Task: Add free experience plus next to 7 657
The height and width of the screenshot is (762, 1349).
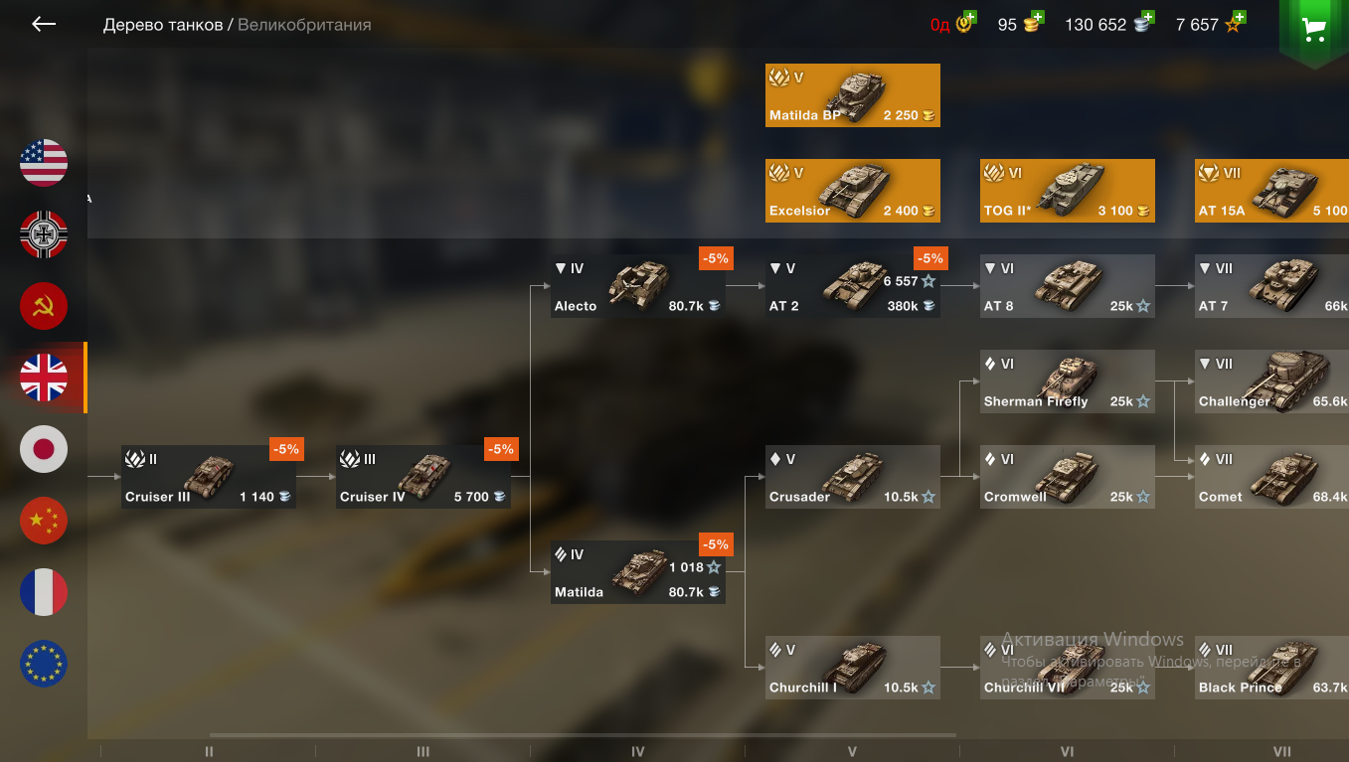Action: [1239, 17]
